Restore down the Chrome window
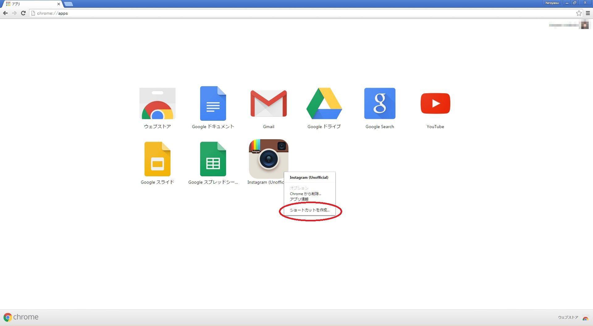The width and height of the screenshot is (593, 326). 575,3
